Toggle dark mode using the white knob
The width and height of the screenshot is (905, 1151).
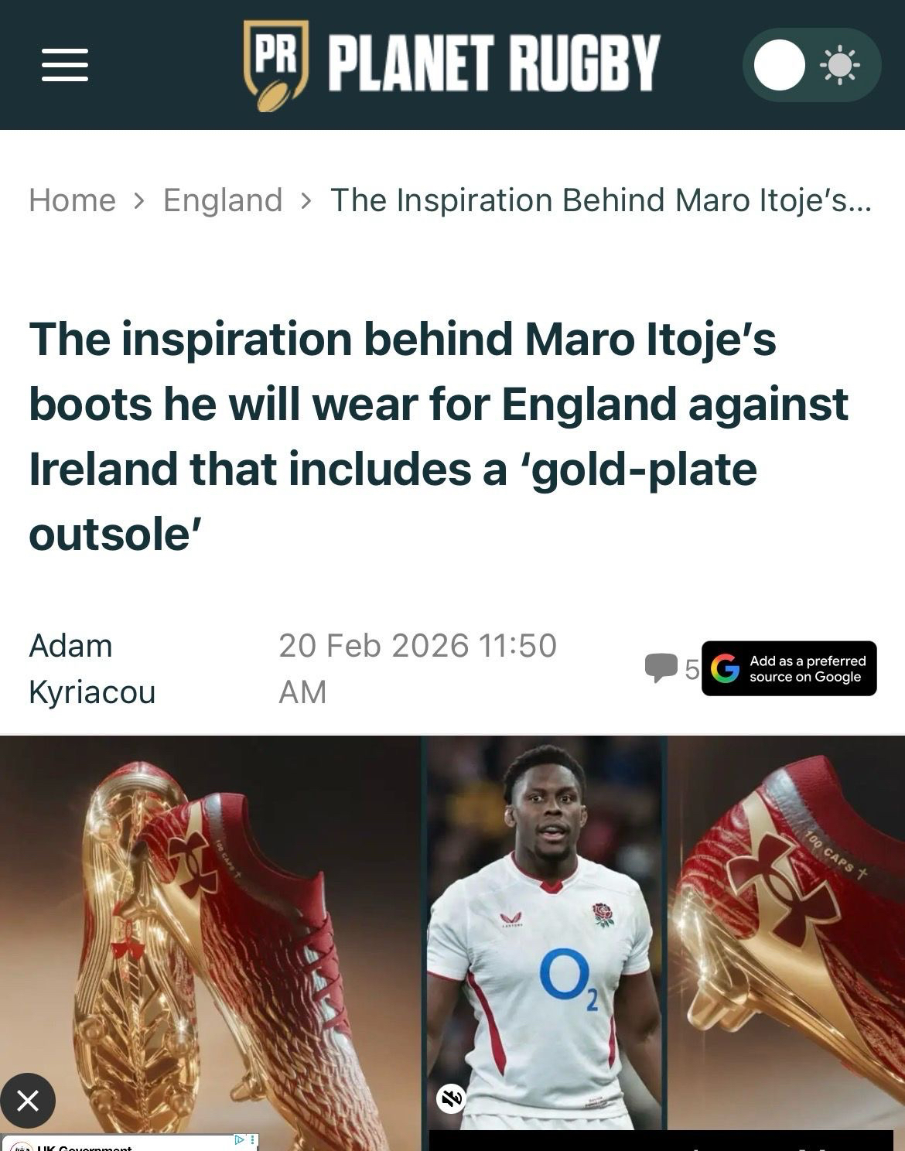point(780,65)
